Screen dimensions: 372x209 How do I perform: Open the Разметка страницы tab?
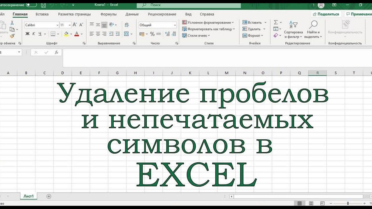point(74,14)
